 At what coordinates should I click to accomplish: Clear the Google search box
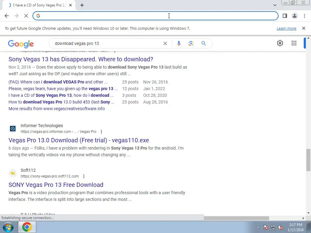[x=165, y=43]
